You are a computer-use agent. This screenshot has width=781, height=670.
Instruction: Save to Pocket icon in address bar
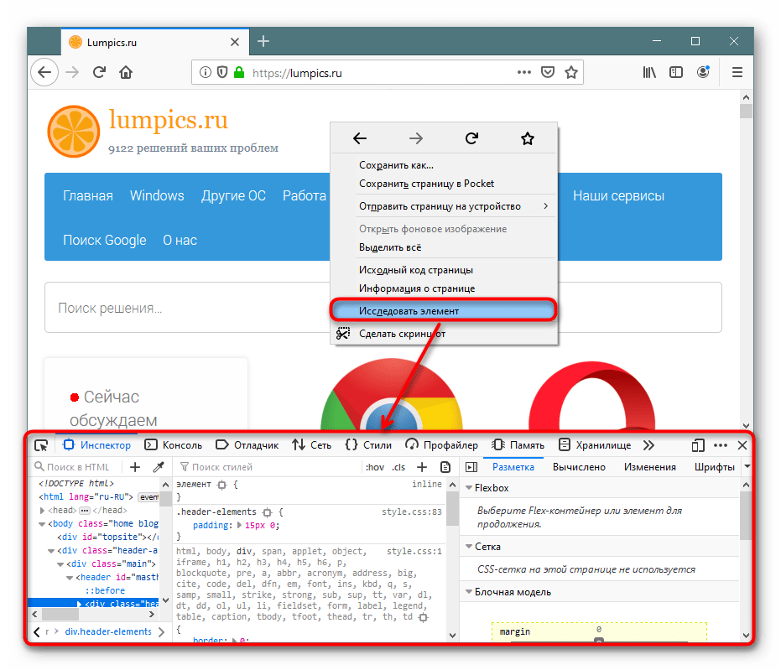(x=548, y=73)
